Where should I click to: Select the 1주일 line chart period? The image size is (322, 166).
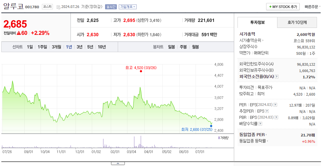pyautogui.click(x=42, y=47)
